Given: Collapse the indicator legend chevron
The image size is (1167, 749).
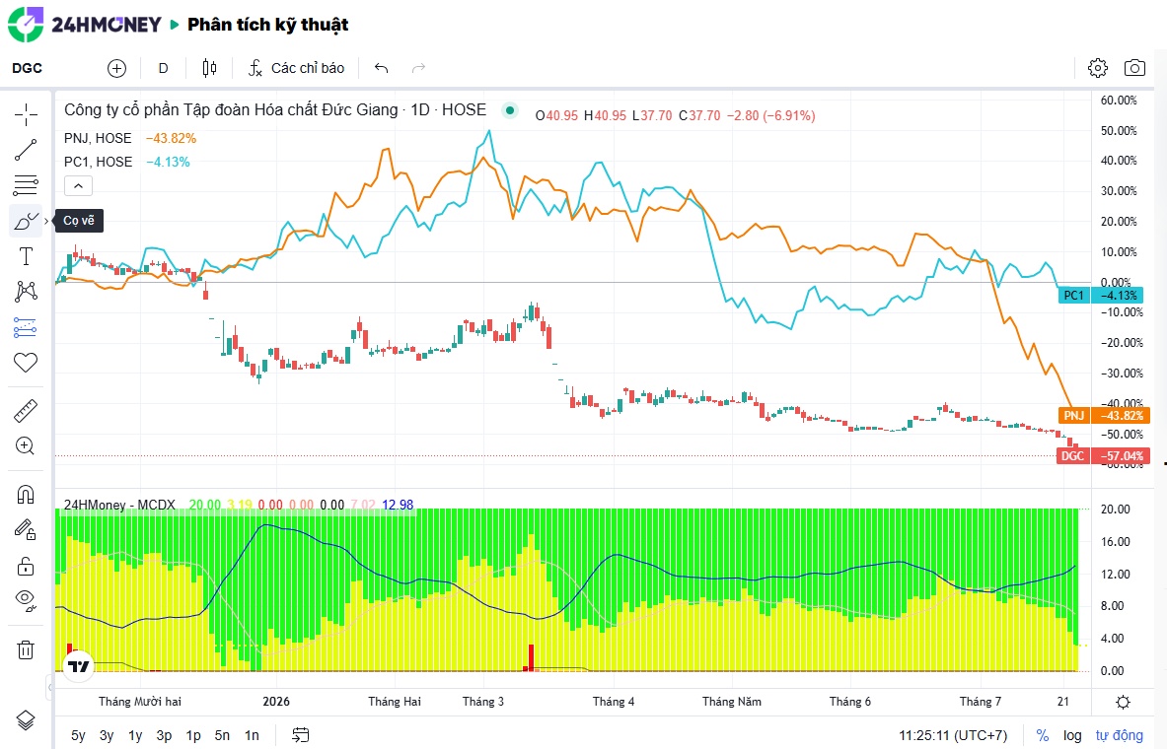Looking at the screenshot, I should coord(78,186).
